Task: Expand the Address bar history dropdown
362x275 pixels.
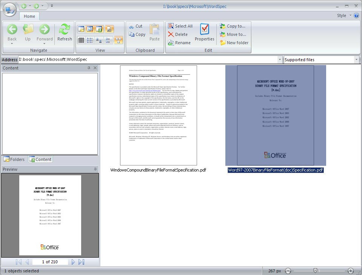Action: (x=280, y=60)
